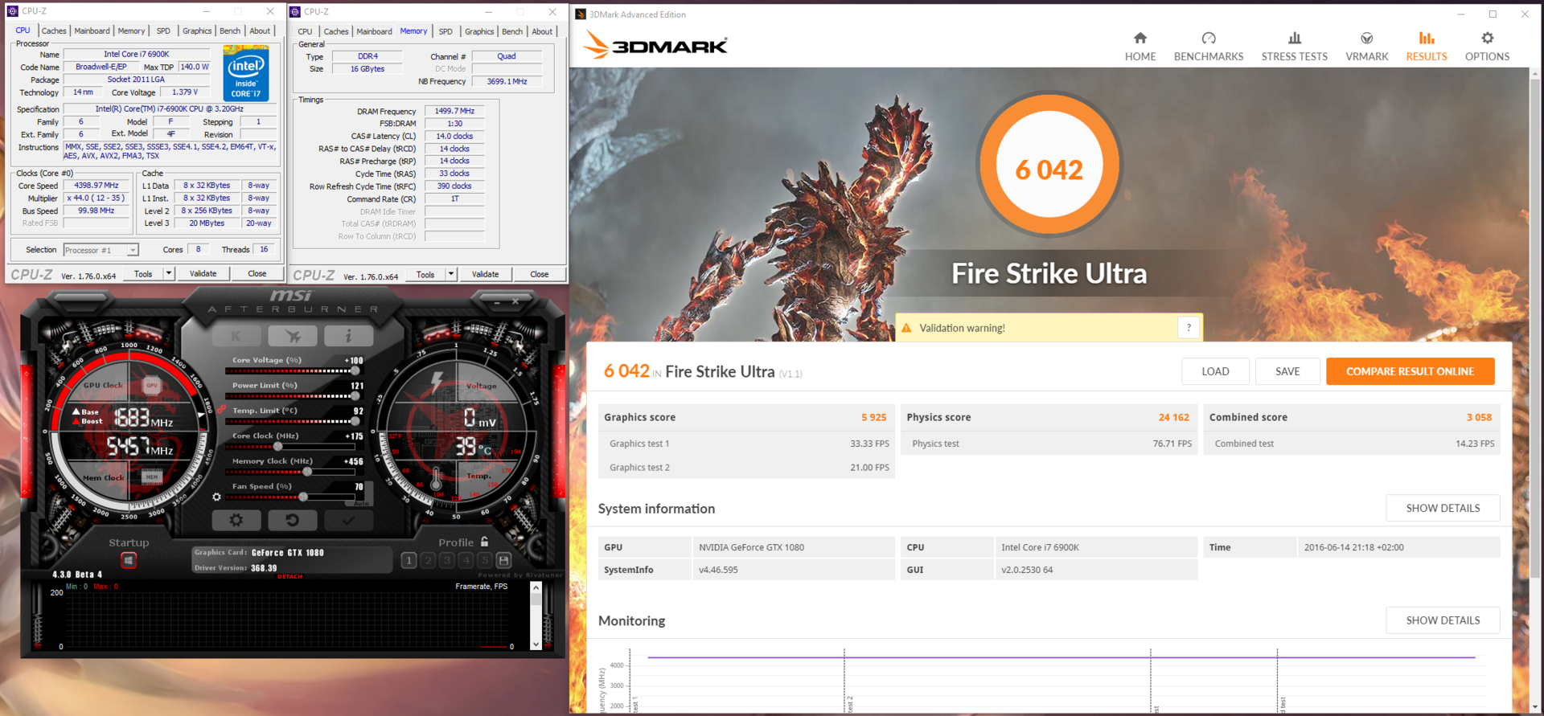This screenshot has width=1544, height=716.
Task: Switch to About tab in right CPU-Z window
Action: [542, 31]
